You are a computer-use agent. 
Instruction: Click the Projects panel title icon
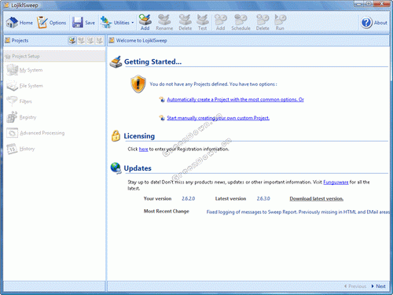click(x=8, y=40)
